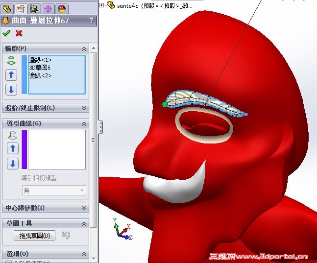Click the green connector point on eyebrow
Viewport: 317px width, 263px height.
[165, 104]
